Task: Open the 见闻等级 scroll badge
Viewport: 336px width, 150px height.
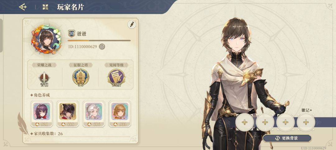Action: click(x=116, y=78)
